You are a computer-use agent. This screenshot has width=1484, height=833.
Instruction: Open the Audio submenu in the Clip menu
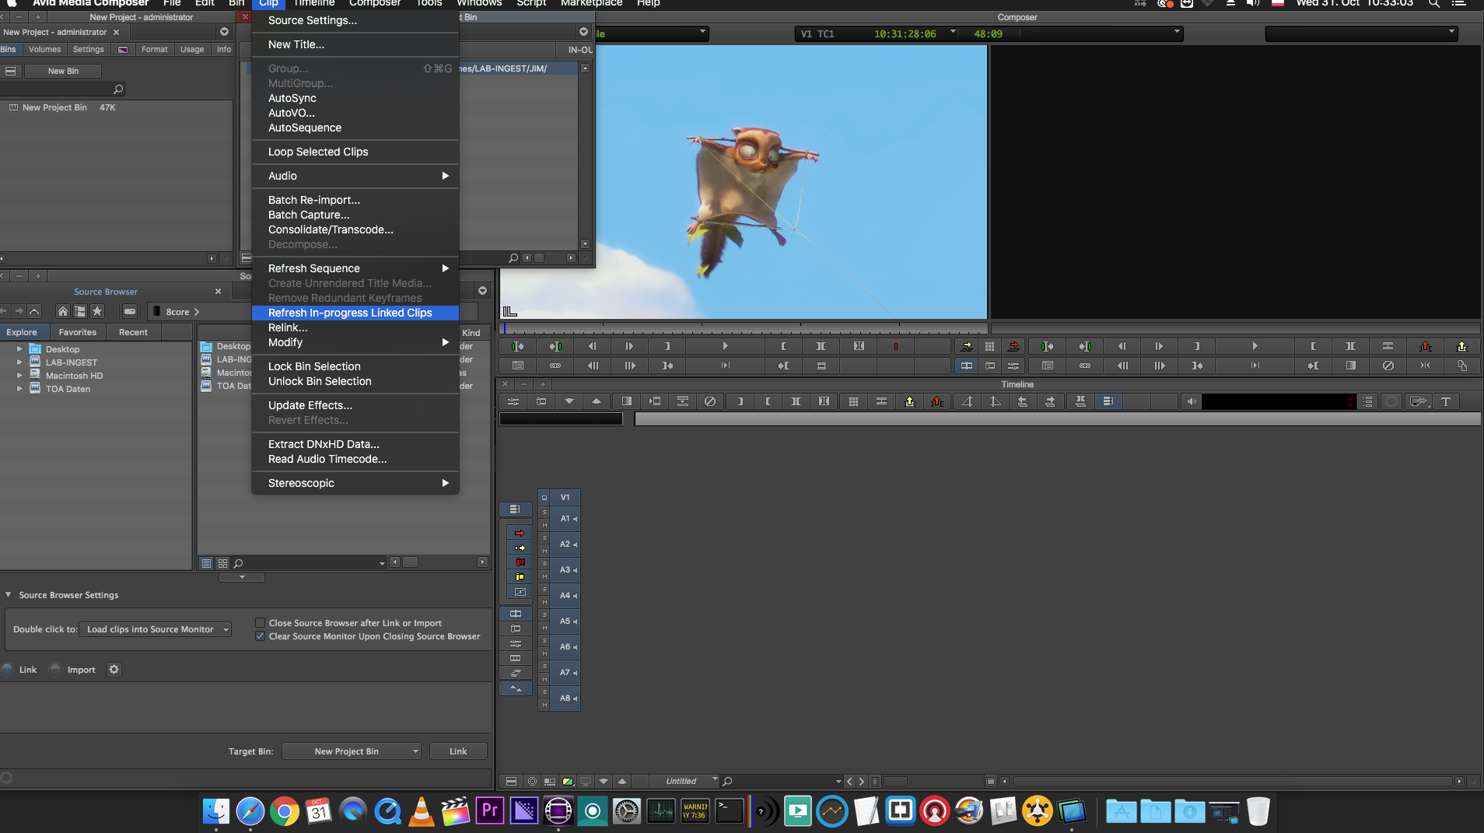click(x=355, y=176)
